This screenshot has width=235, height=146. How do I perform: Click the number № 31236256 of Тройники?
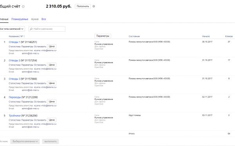[29, 116]
